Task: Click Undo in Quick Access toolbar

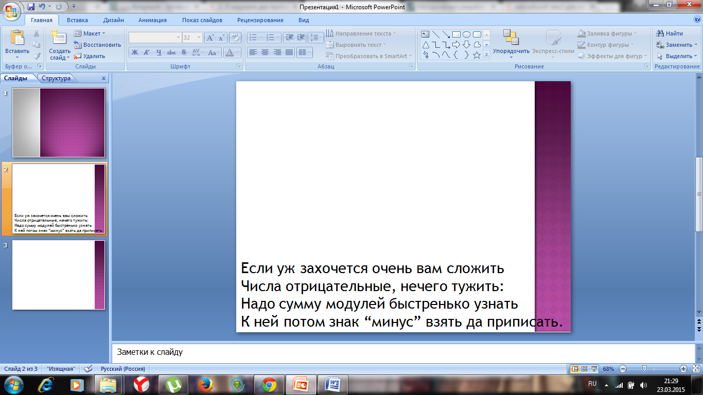Action: [x=43, y=7]
